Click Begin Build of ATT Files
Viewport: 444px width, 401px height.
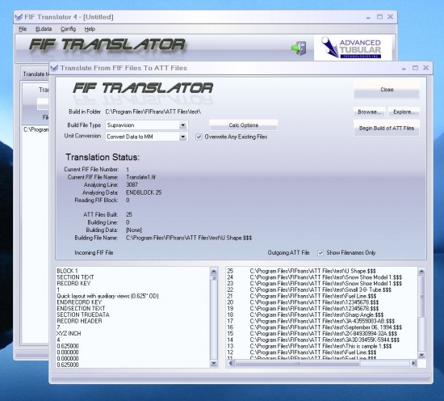coord(387,129)
